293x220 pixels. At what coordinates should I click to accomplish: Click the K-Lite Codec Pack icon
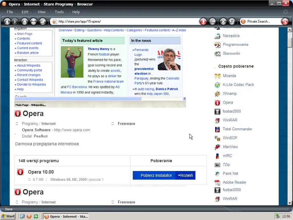point(217,85)
